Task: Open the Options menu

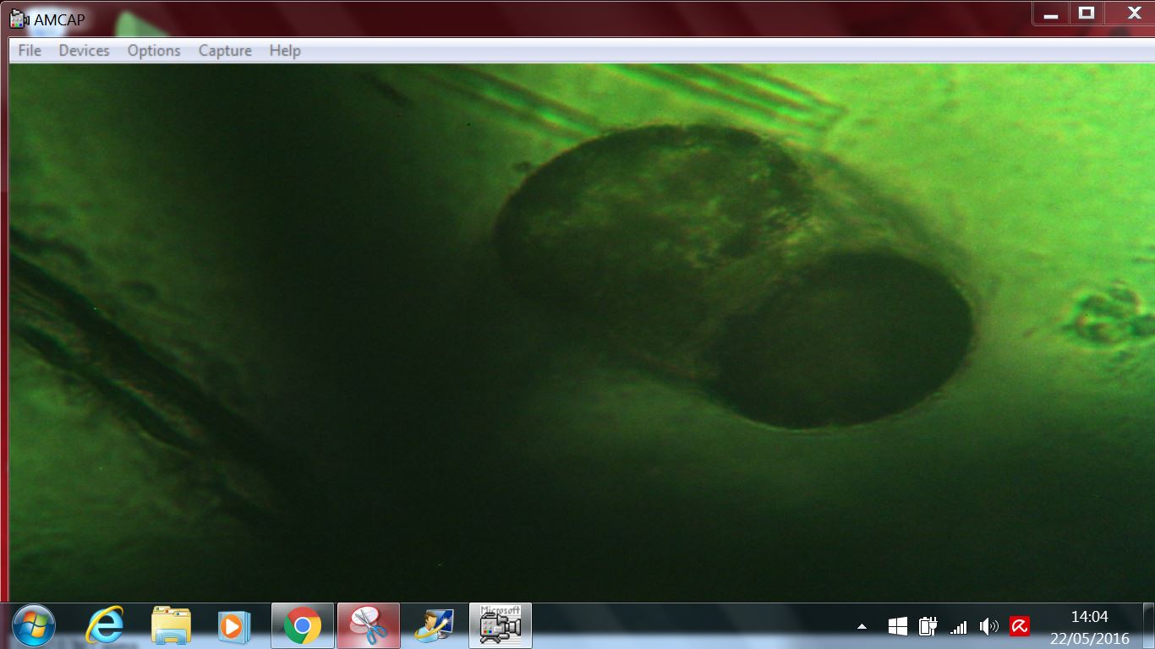Action: click(154, 51)
